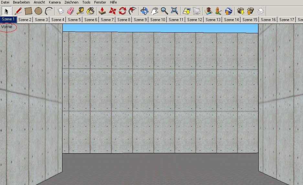Select the Push/Pull tool
Image resolution: width=303 pixels, height=185 pixels.
pyautogui.click(x=103, y=11)
